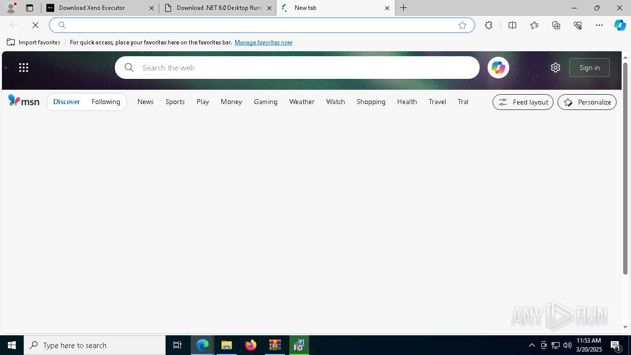Close the .NET 8.0 Desktop Runtime tab
This screenshot has height=355, width=631.
[x=269, y=8]
